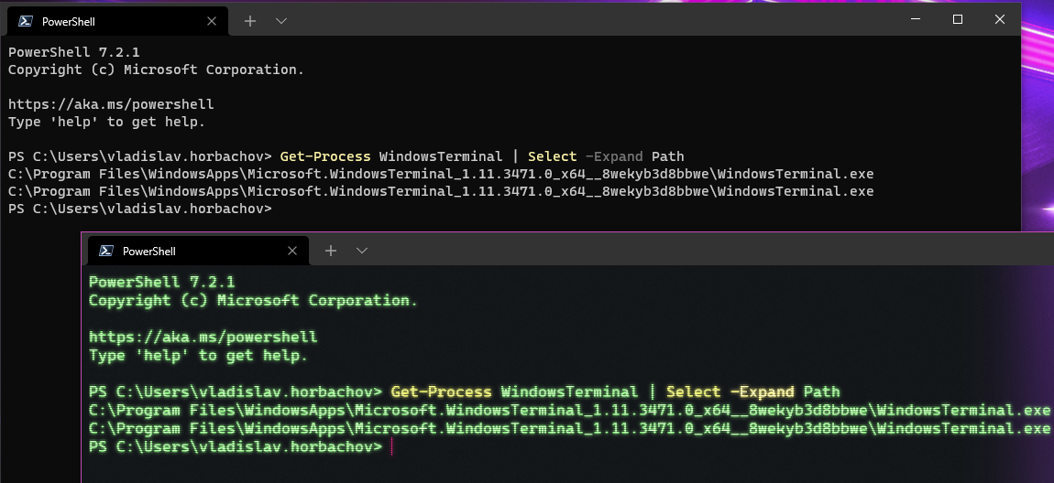1054x483 pixels.
Task: Expand profile dropdown in front window
Action: (x=362, y=251)
